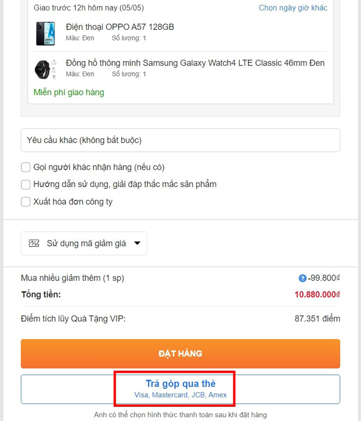Click the question mark help icon near the discount
361x421 pixels.
pos(303,278)
